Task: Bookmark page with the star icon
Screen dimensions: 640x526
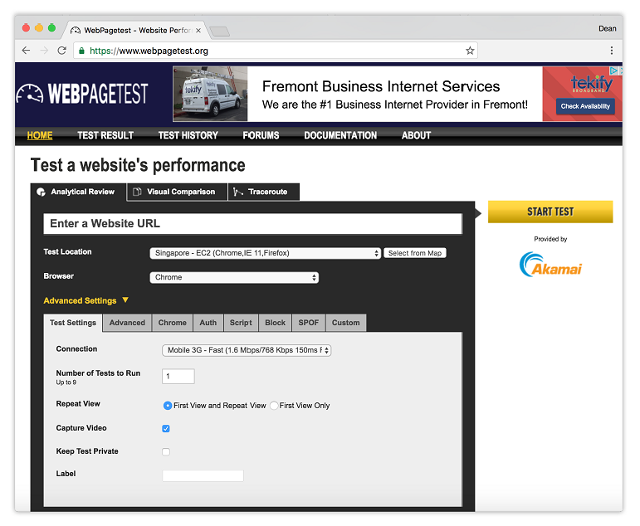Action: point(470,51)
